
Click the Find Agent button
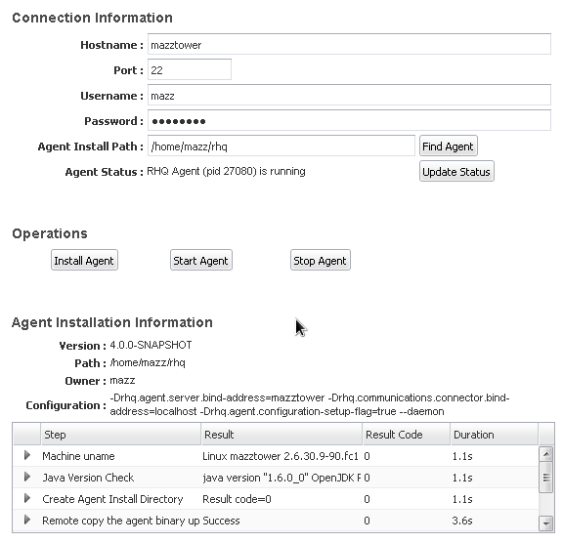tap(449, 146)
